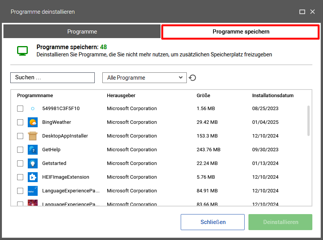Click the Getstarted lightbulb icon

pyautogui.click(x=33, y=163)
